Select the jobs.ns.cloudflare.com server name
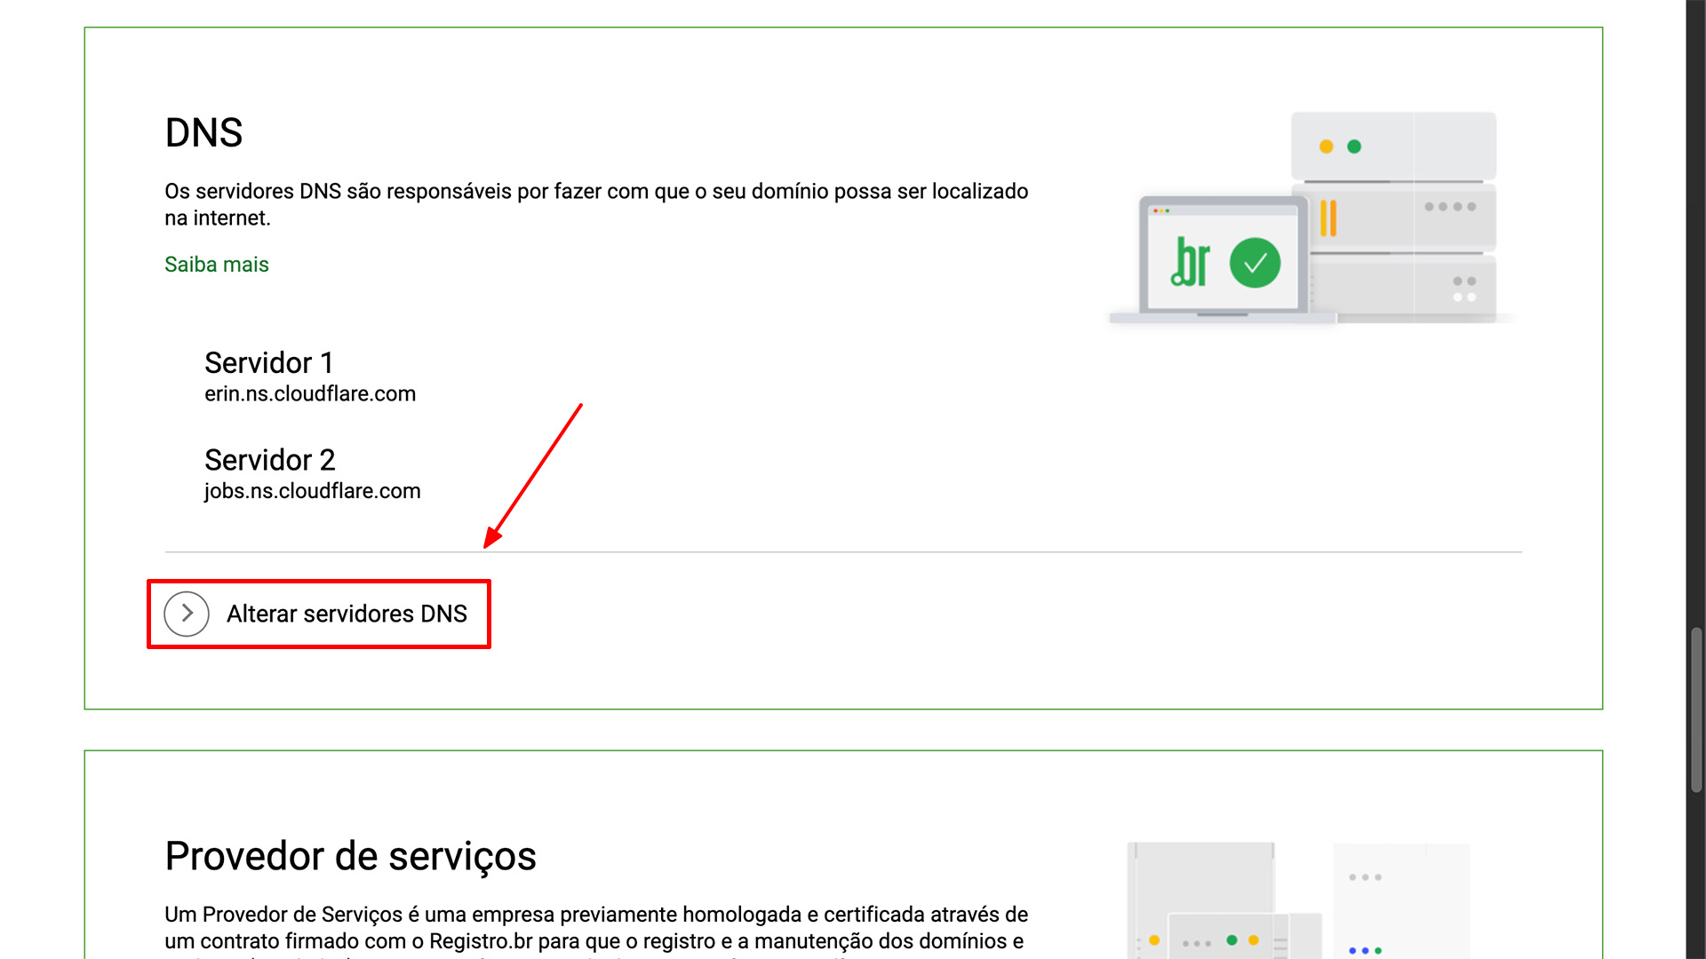Screen dimensions: 1706x959 click(312, 491)
